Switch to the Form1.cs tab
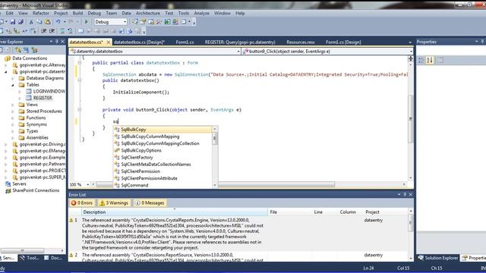The height and width of the screenshot is (273, 486). [185, 42]
